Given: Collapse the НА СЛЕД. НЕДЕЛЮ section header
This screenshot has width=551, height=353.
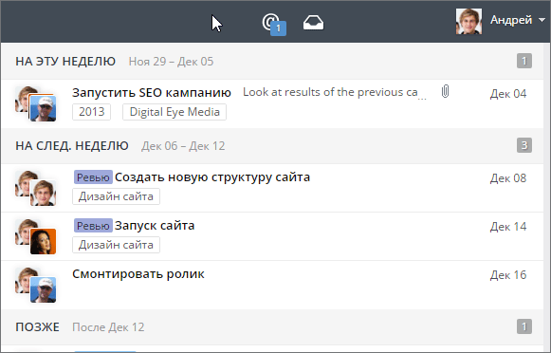Looking at the screenshot, I should [x=72, y=145].
